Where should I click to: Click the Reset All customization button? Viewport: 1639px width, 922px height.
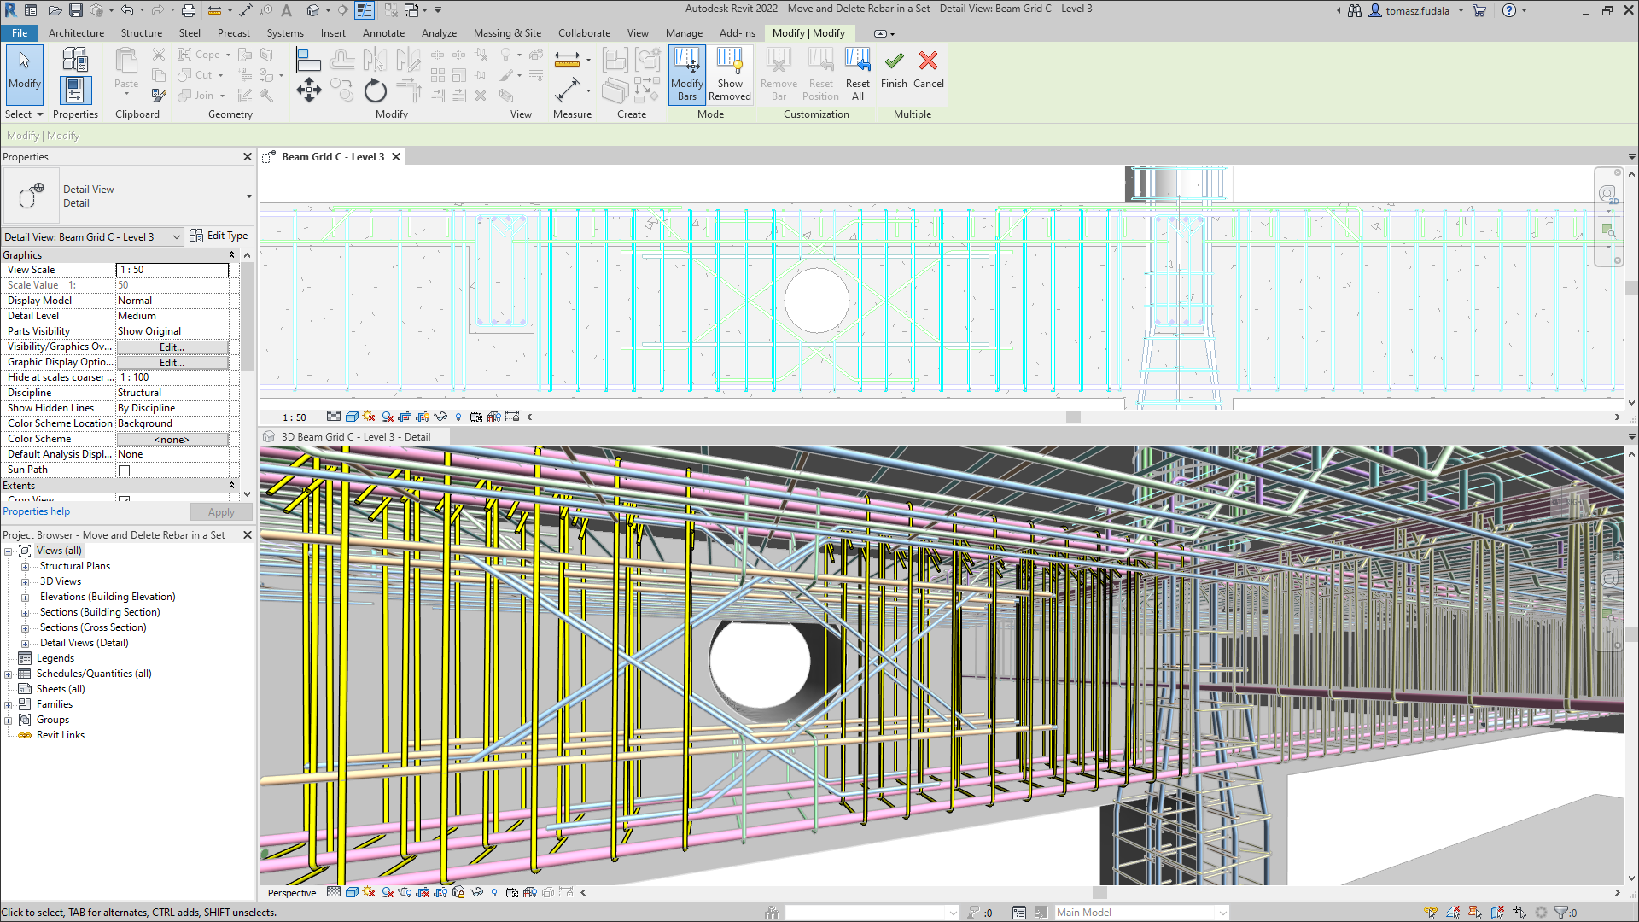(x=857, y=73)
